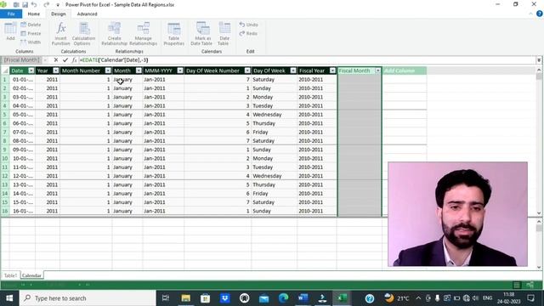This screenshot has height=306, width=544.
Task: Click the Freeze columns button
Action: tap(31, 33)
